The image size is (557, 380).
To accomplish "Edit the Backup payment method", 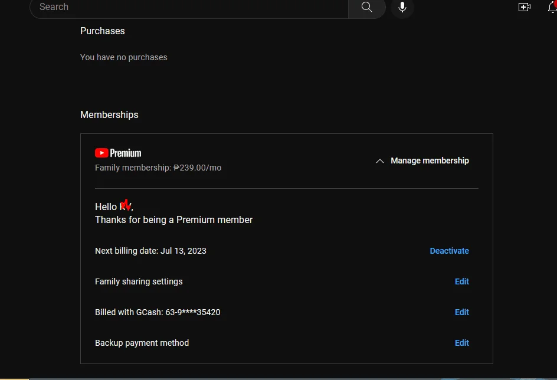I will point(462,343).
